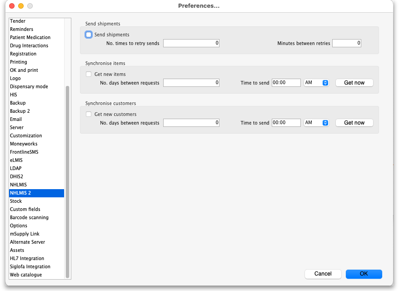Go to Drug Interactions settings

29,45
